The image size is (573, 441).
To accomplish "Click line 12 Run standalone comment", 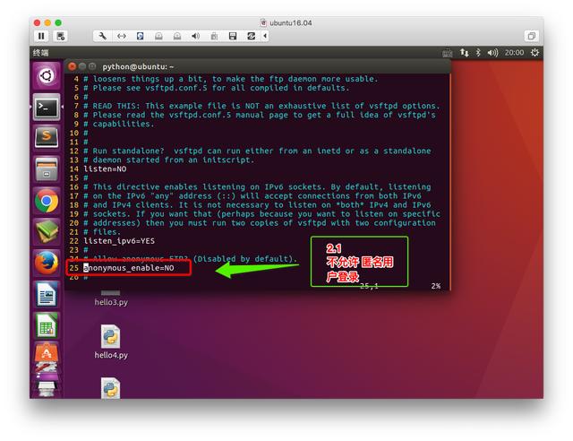I will click(257, 151).
